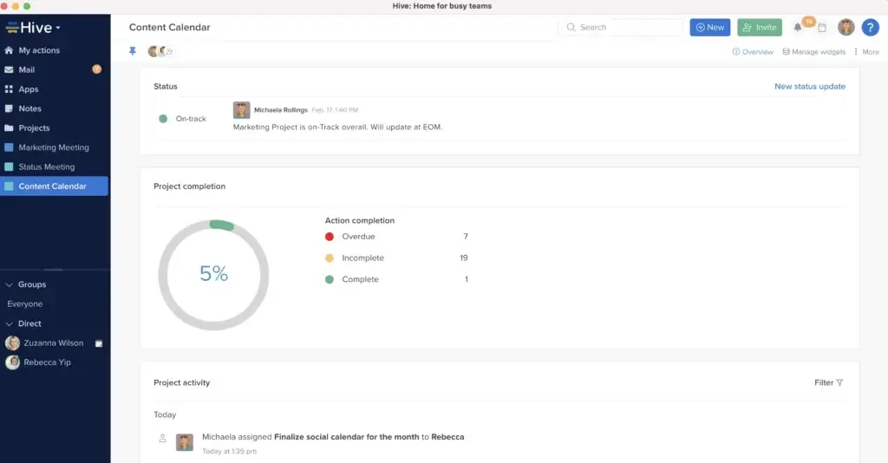Open the Hive logo workspace menu

33,27
